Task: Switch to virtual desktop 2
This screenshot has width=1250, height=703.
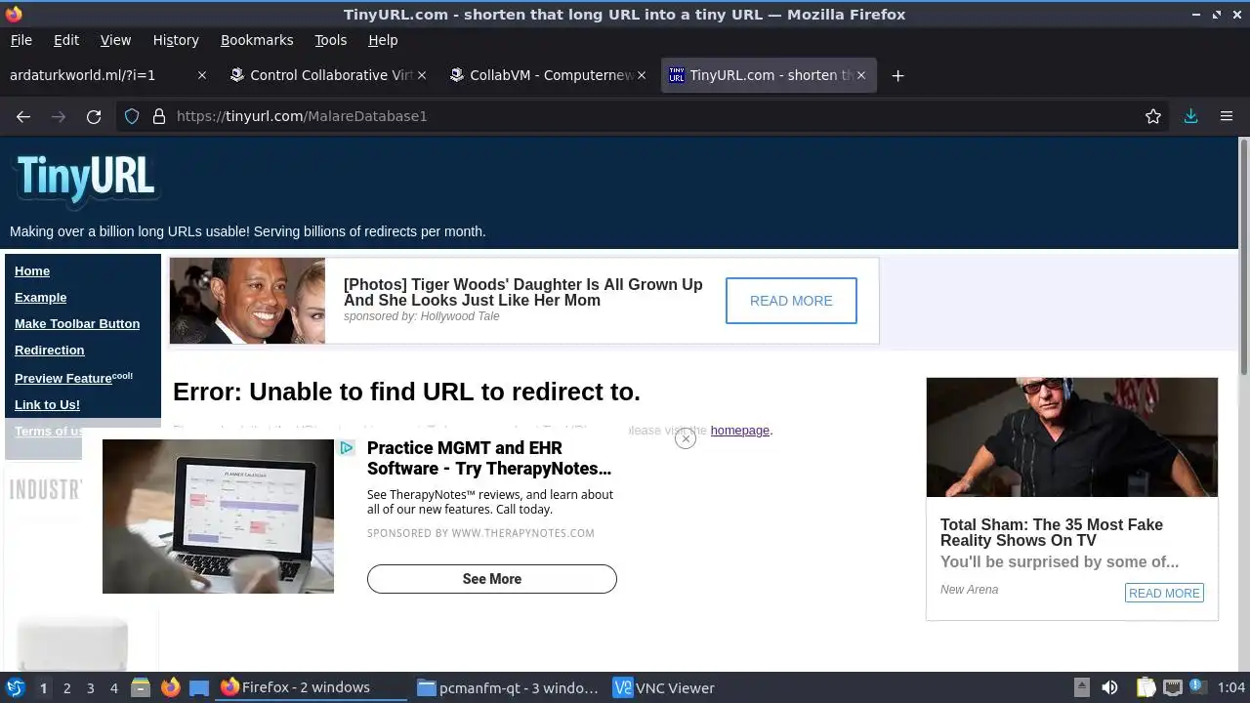Action: point(66,687)
